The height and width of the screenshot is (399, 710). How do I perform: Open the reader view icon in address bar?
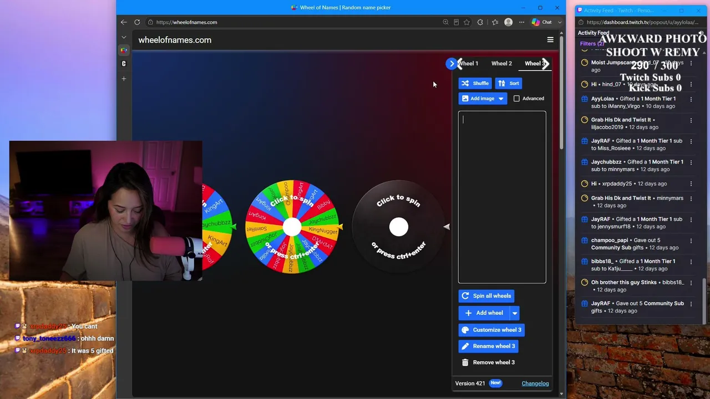pos(456,22)
